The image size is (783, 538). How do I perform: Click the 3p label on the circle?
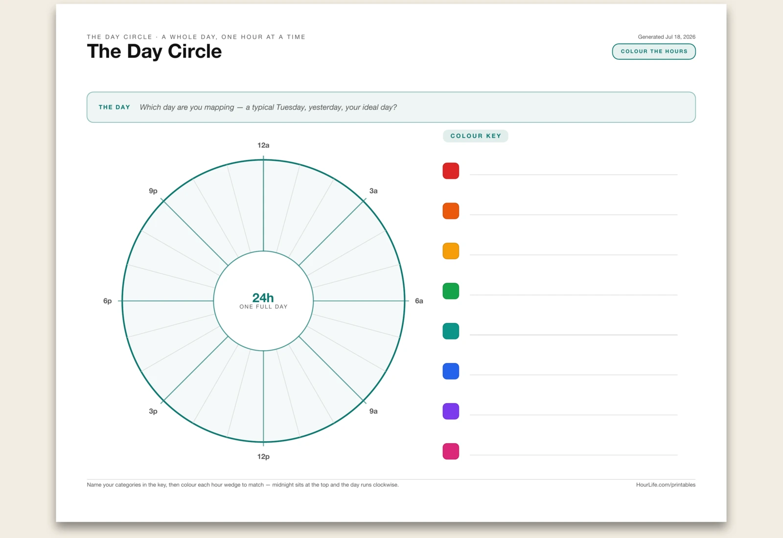click(153, 411)
